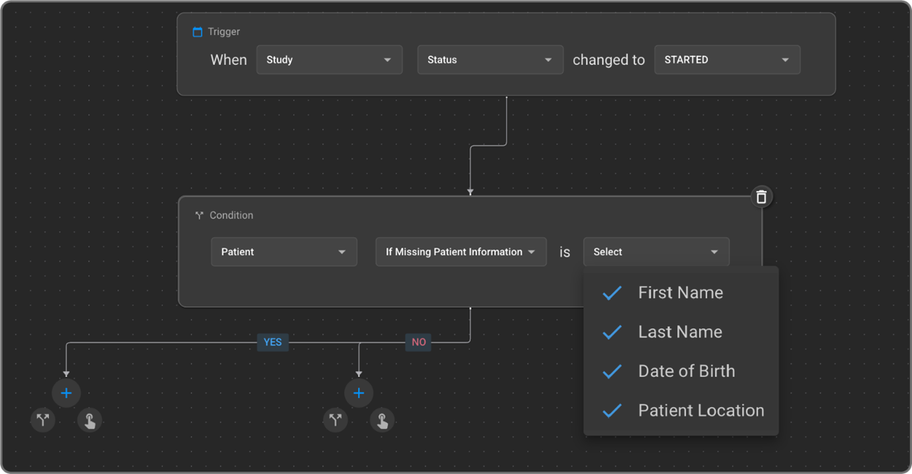Add manual action under NO path
912x474 pixels.
pyautogui.click(x=382, y=420)
